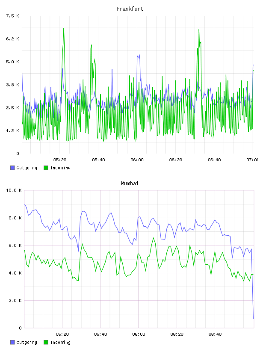Click the 2.0 K axis label in Mumbai
Viewport: 260px width, 349px height.
click(x=15, y=301)
